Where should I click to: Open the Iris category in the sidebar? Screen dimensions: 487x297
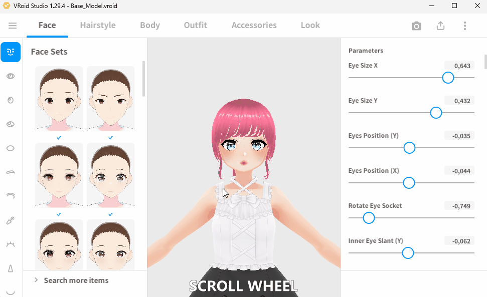coord(11,100)
